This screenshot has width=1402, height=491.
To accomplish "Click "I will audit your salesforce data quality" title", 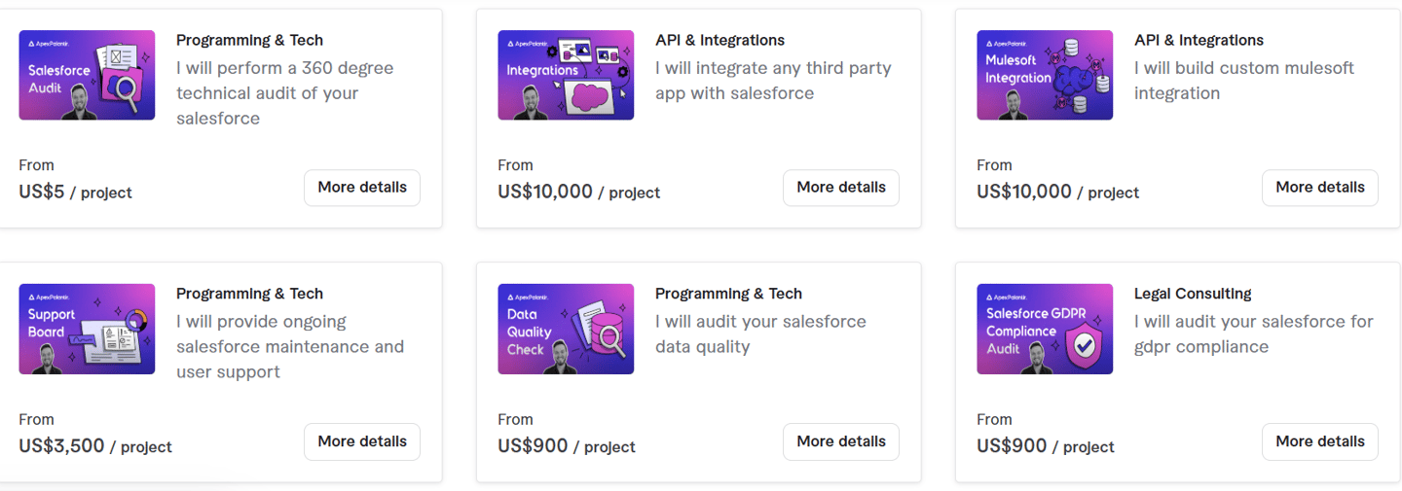I will point(759,334).
